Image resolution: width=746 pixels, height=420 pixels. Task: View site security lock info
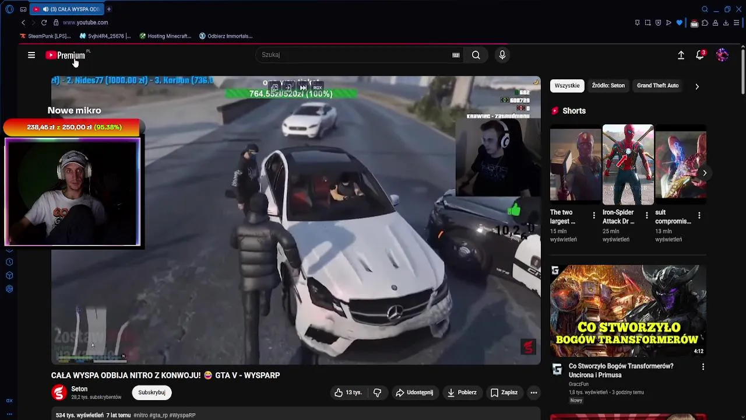(x=56, y=22)
